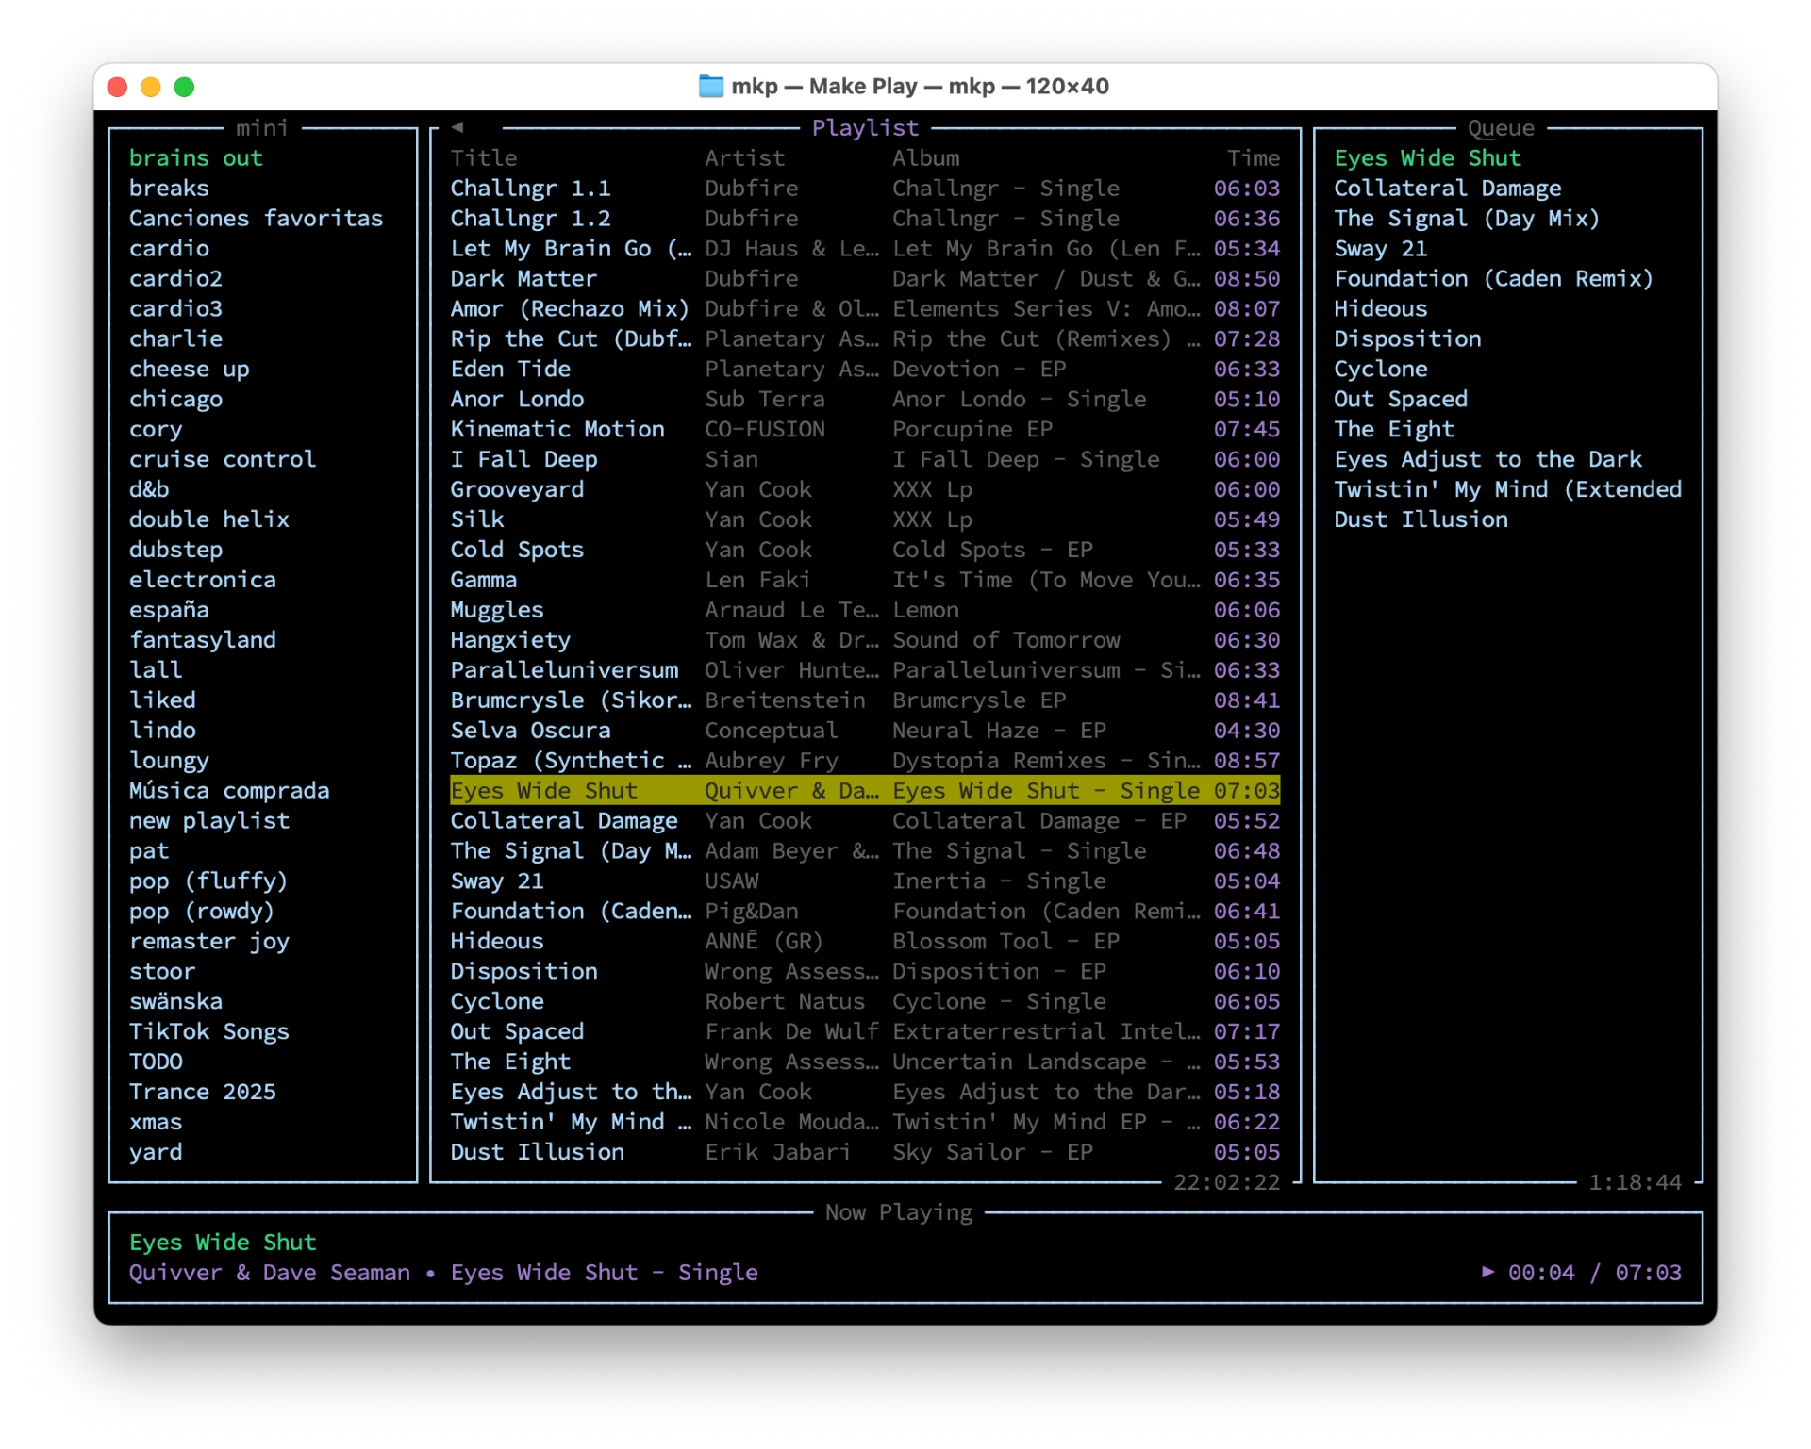
Task: Click the 08:57 duration for Topaz
Action: pyautogui.click(x=1247, y=760)
